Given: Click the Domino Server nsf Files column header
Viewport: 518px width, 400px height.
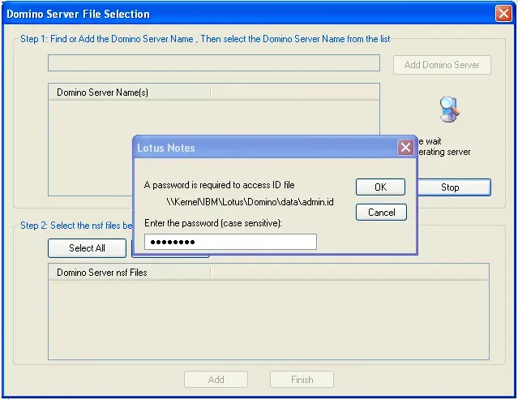Looking at the screenshot, I should tap(130, 273).
